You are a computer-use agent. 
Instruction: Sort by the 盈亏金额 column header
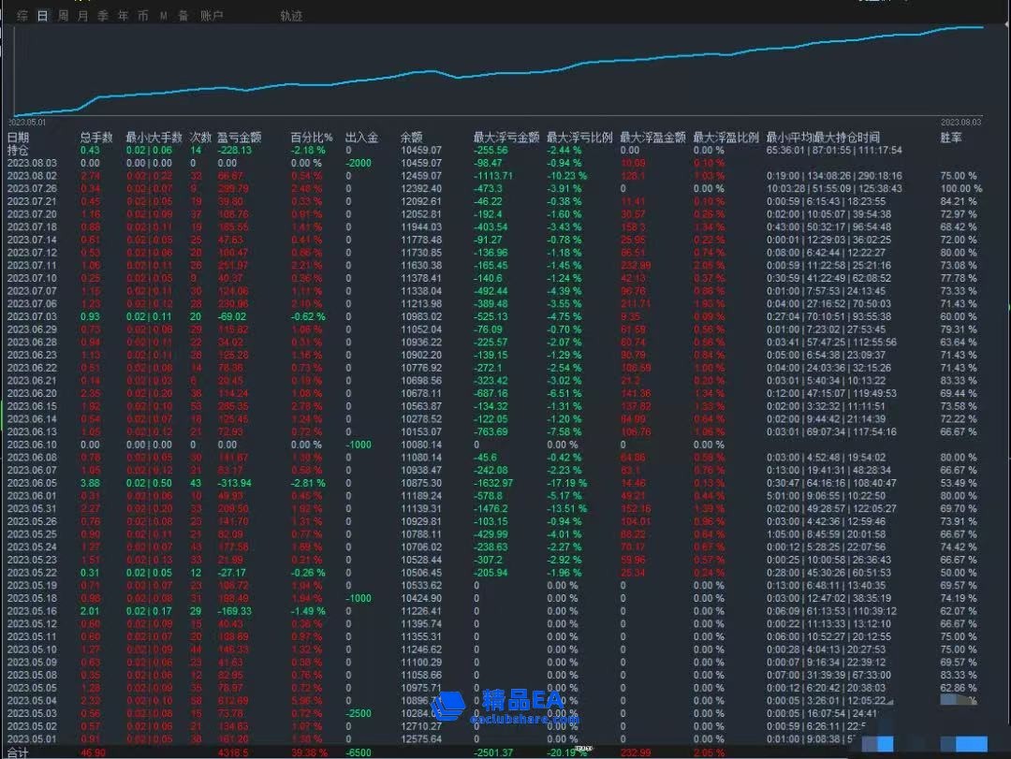pyautogui.click(x=235, y=138)
